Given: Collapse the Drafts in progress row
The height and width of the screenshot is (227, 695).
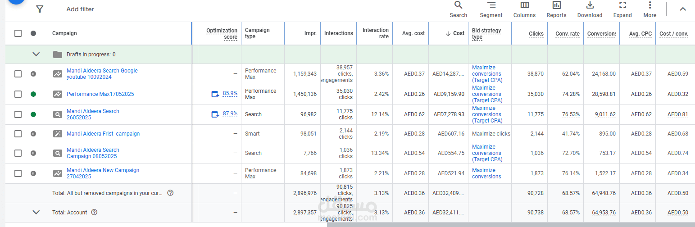Looking at the screenshot, I should (x=36, y=54).
